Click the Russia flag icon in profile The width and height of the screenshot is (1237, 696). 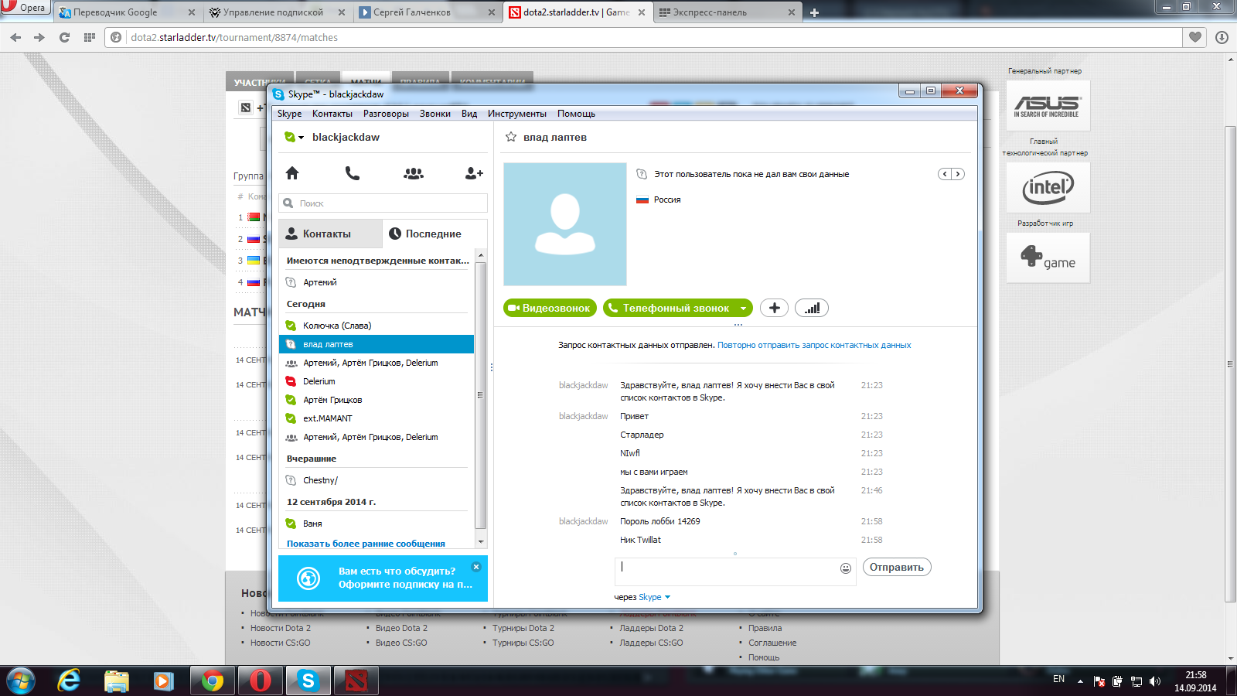coord(642,200)
